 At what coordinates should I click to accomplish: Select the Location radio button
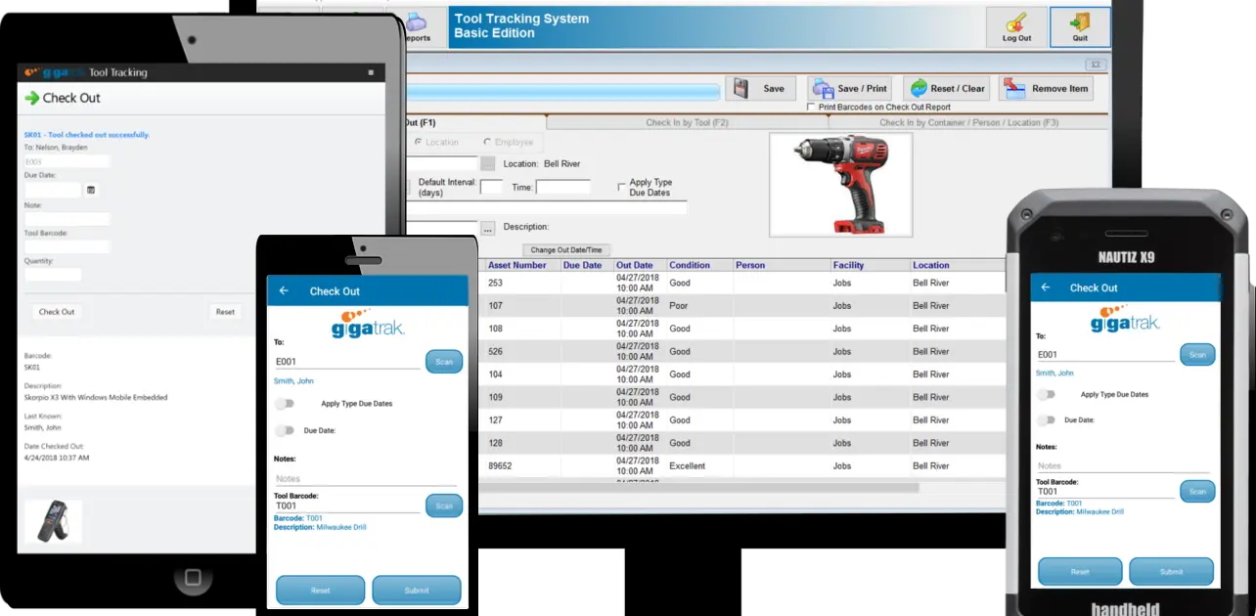(x=420, y=142)
